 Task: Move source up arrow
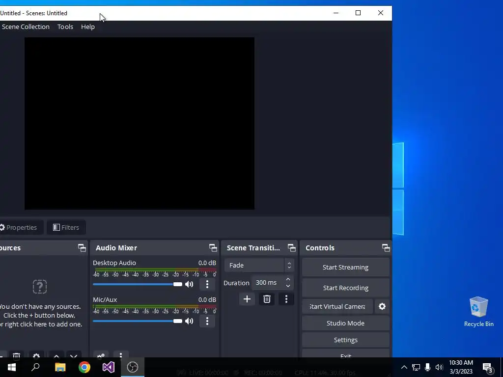(56, 355)
